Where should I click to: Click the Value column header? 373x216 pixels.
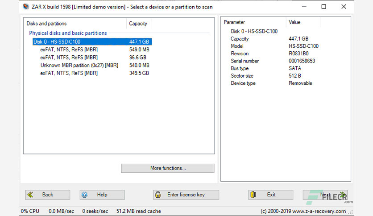[x=303, y=22]
